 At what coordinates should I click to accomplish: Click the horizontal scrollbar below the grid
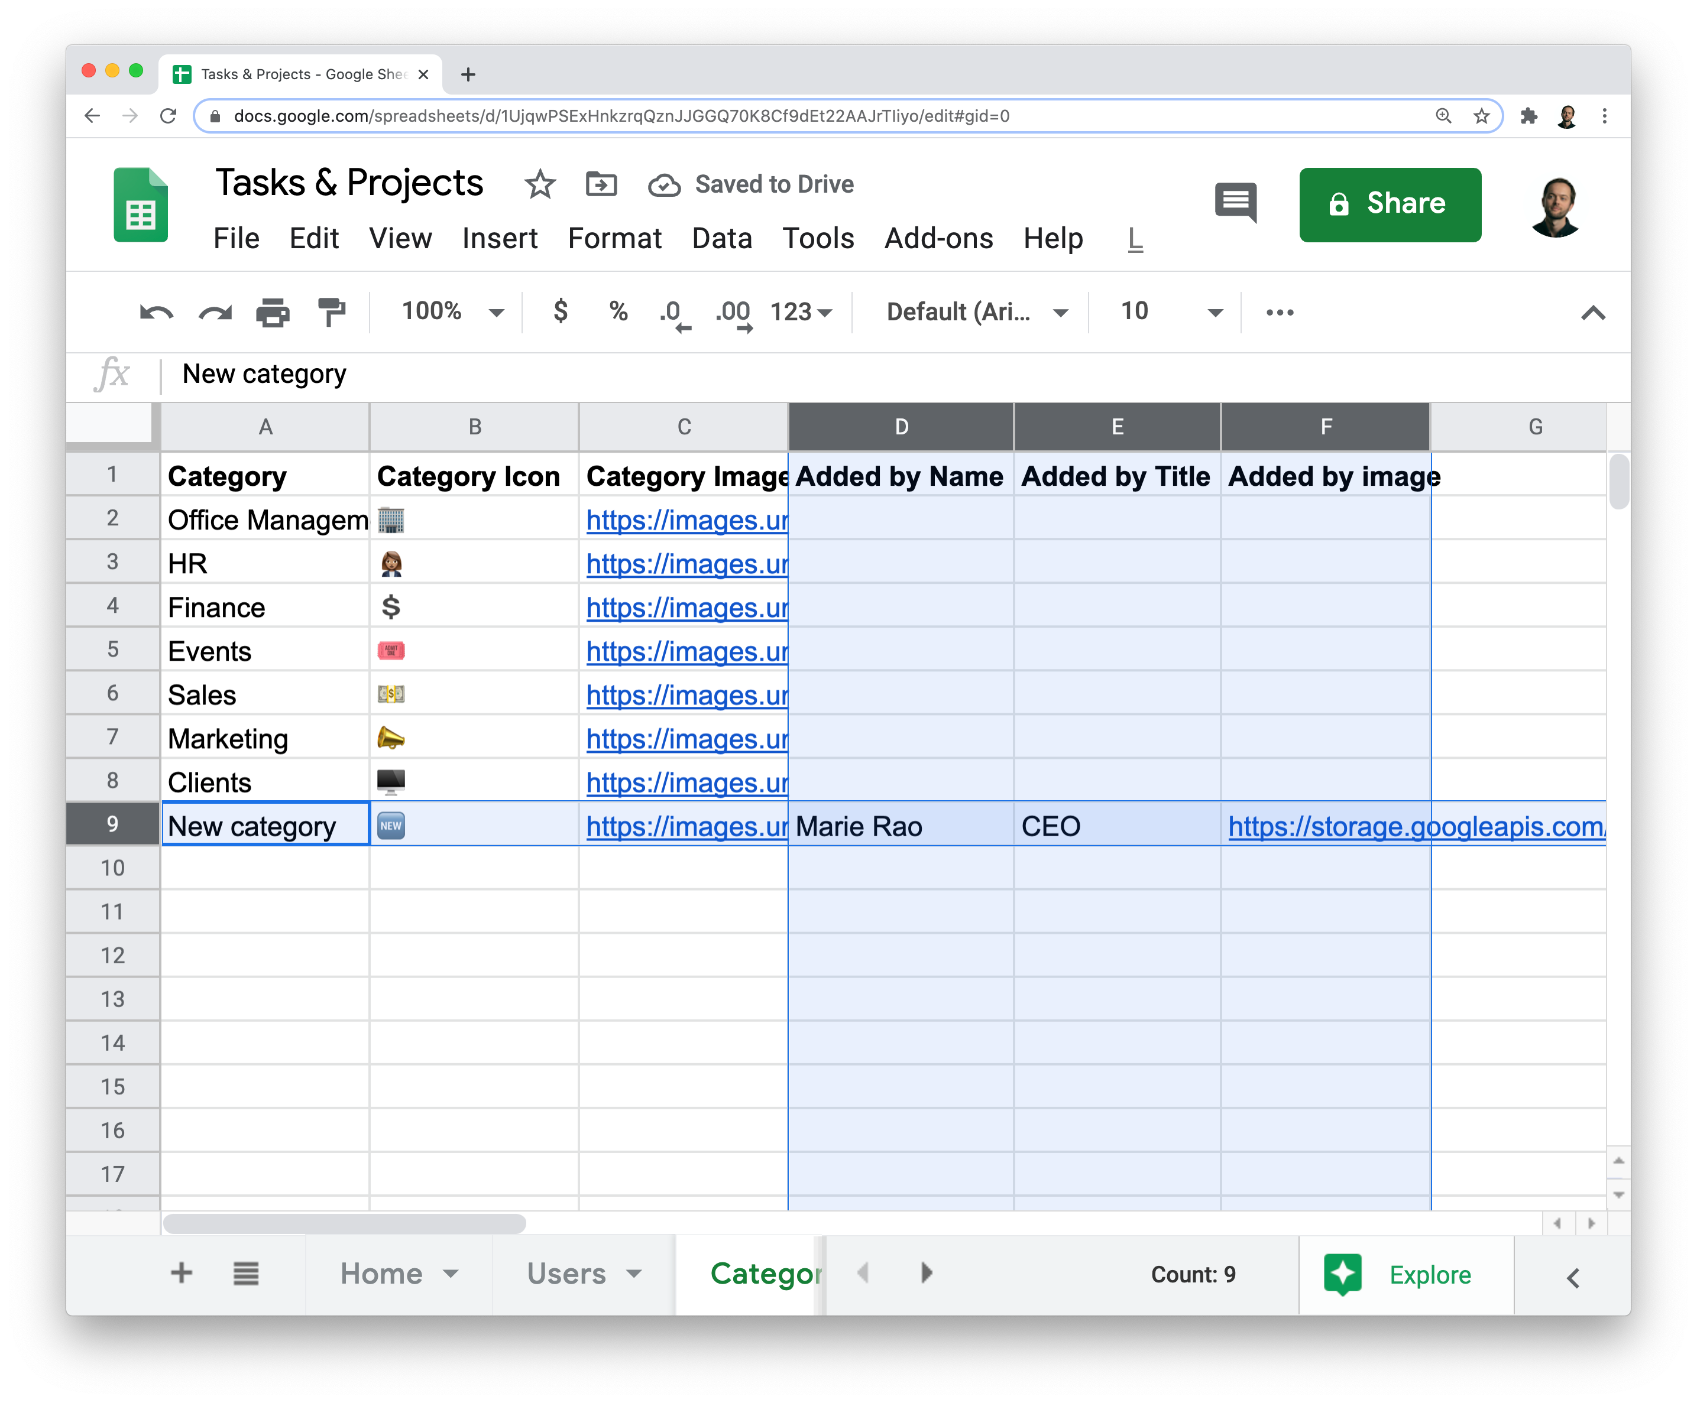344,1224
